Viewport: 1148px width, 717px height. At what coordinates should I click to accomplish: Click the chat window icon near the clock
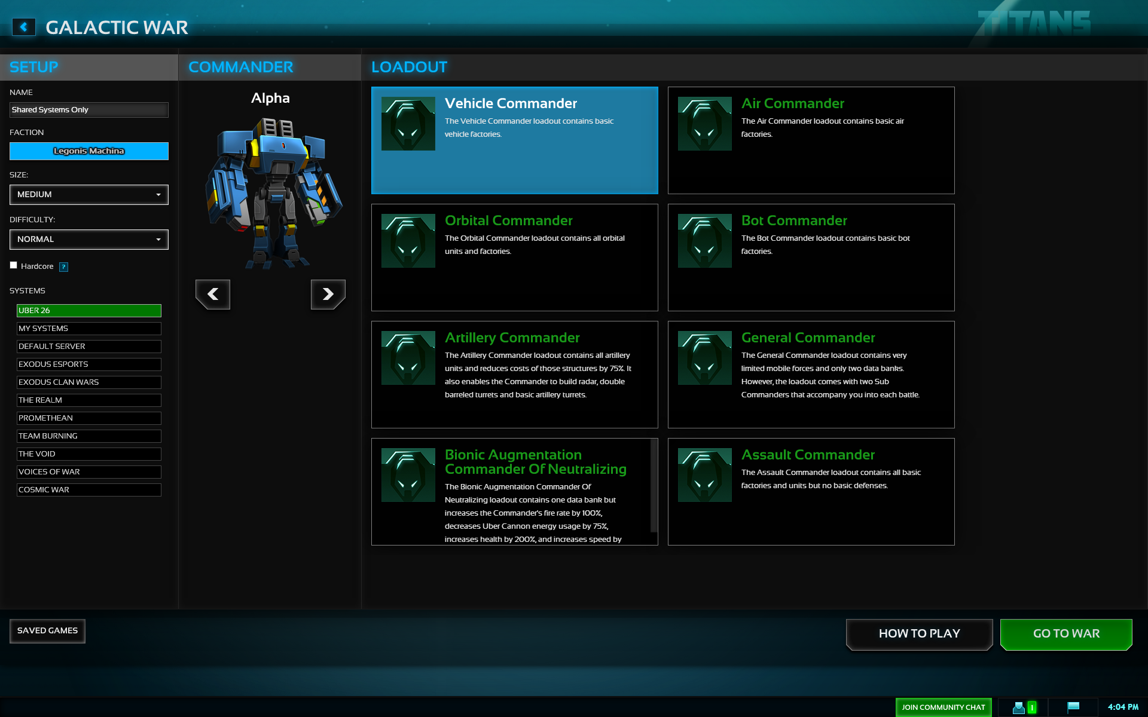1073,707
